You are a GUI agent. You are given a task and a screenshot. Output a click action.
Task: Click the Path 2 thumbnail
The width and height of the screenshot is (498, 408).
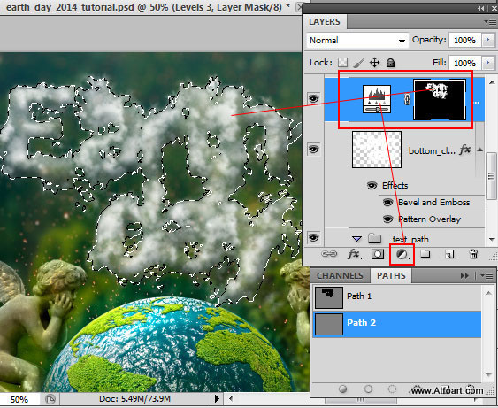point(329,324)
